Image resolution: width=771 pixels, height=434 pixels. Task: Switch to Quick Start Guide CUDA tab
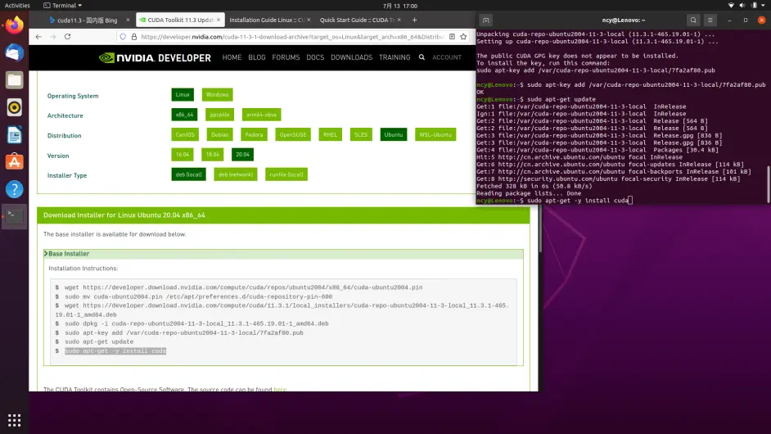click(357, 20)
